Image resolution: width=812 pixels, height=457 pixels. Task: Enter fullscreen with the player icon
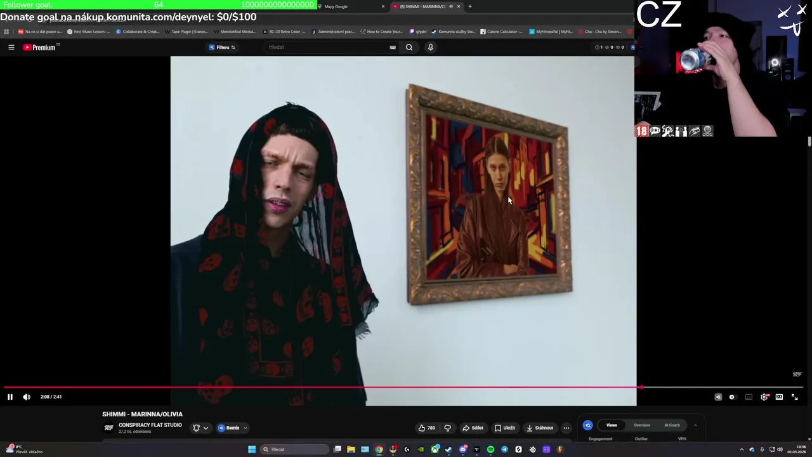[x=794, y=397]
